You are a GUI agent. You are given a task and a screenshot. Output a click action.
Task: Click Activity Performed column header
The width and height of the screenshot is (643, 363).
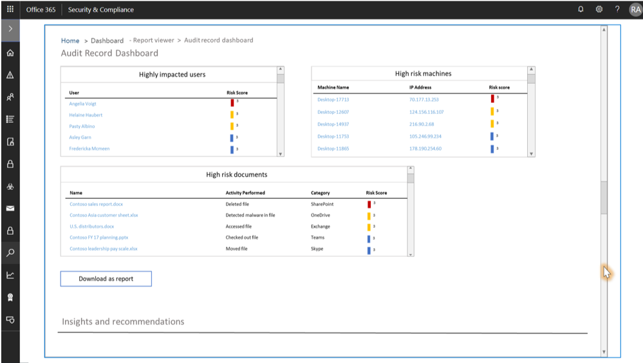[x=245, y=193]
